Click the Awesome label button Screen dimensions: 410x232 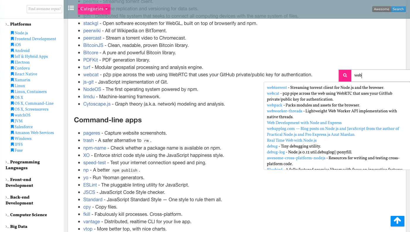(x=382, y=9)
